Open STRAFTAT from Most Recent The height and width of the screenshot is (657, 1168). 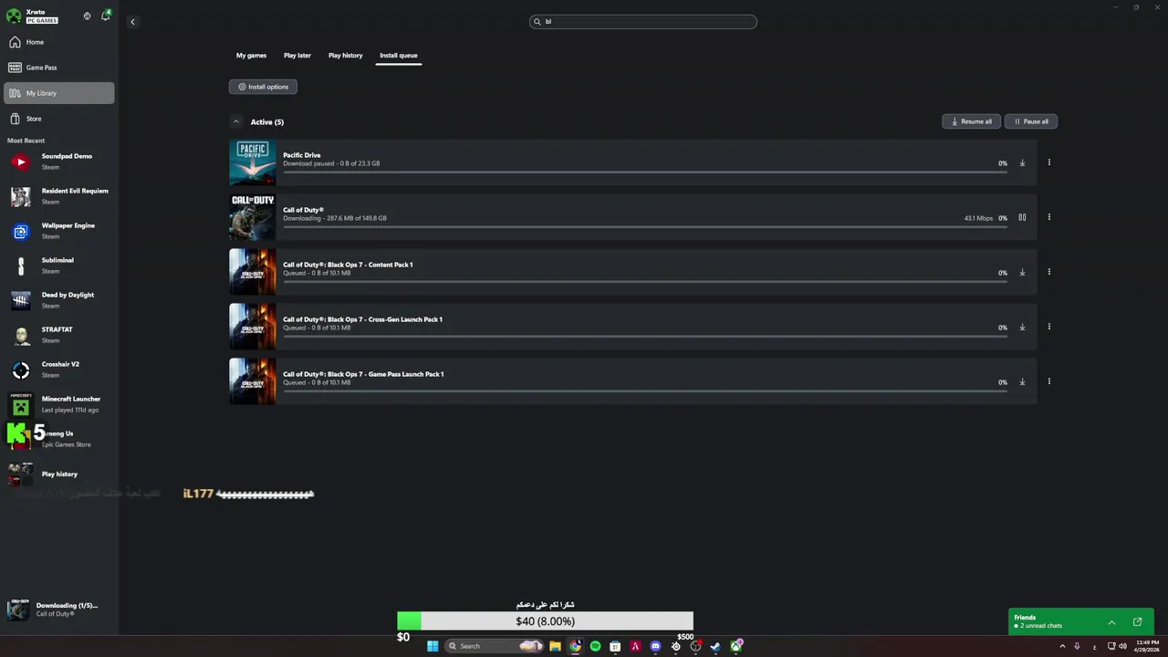59,335
